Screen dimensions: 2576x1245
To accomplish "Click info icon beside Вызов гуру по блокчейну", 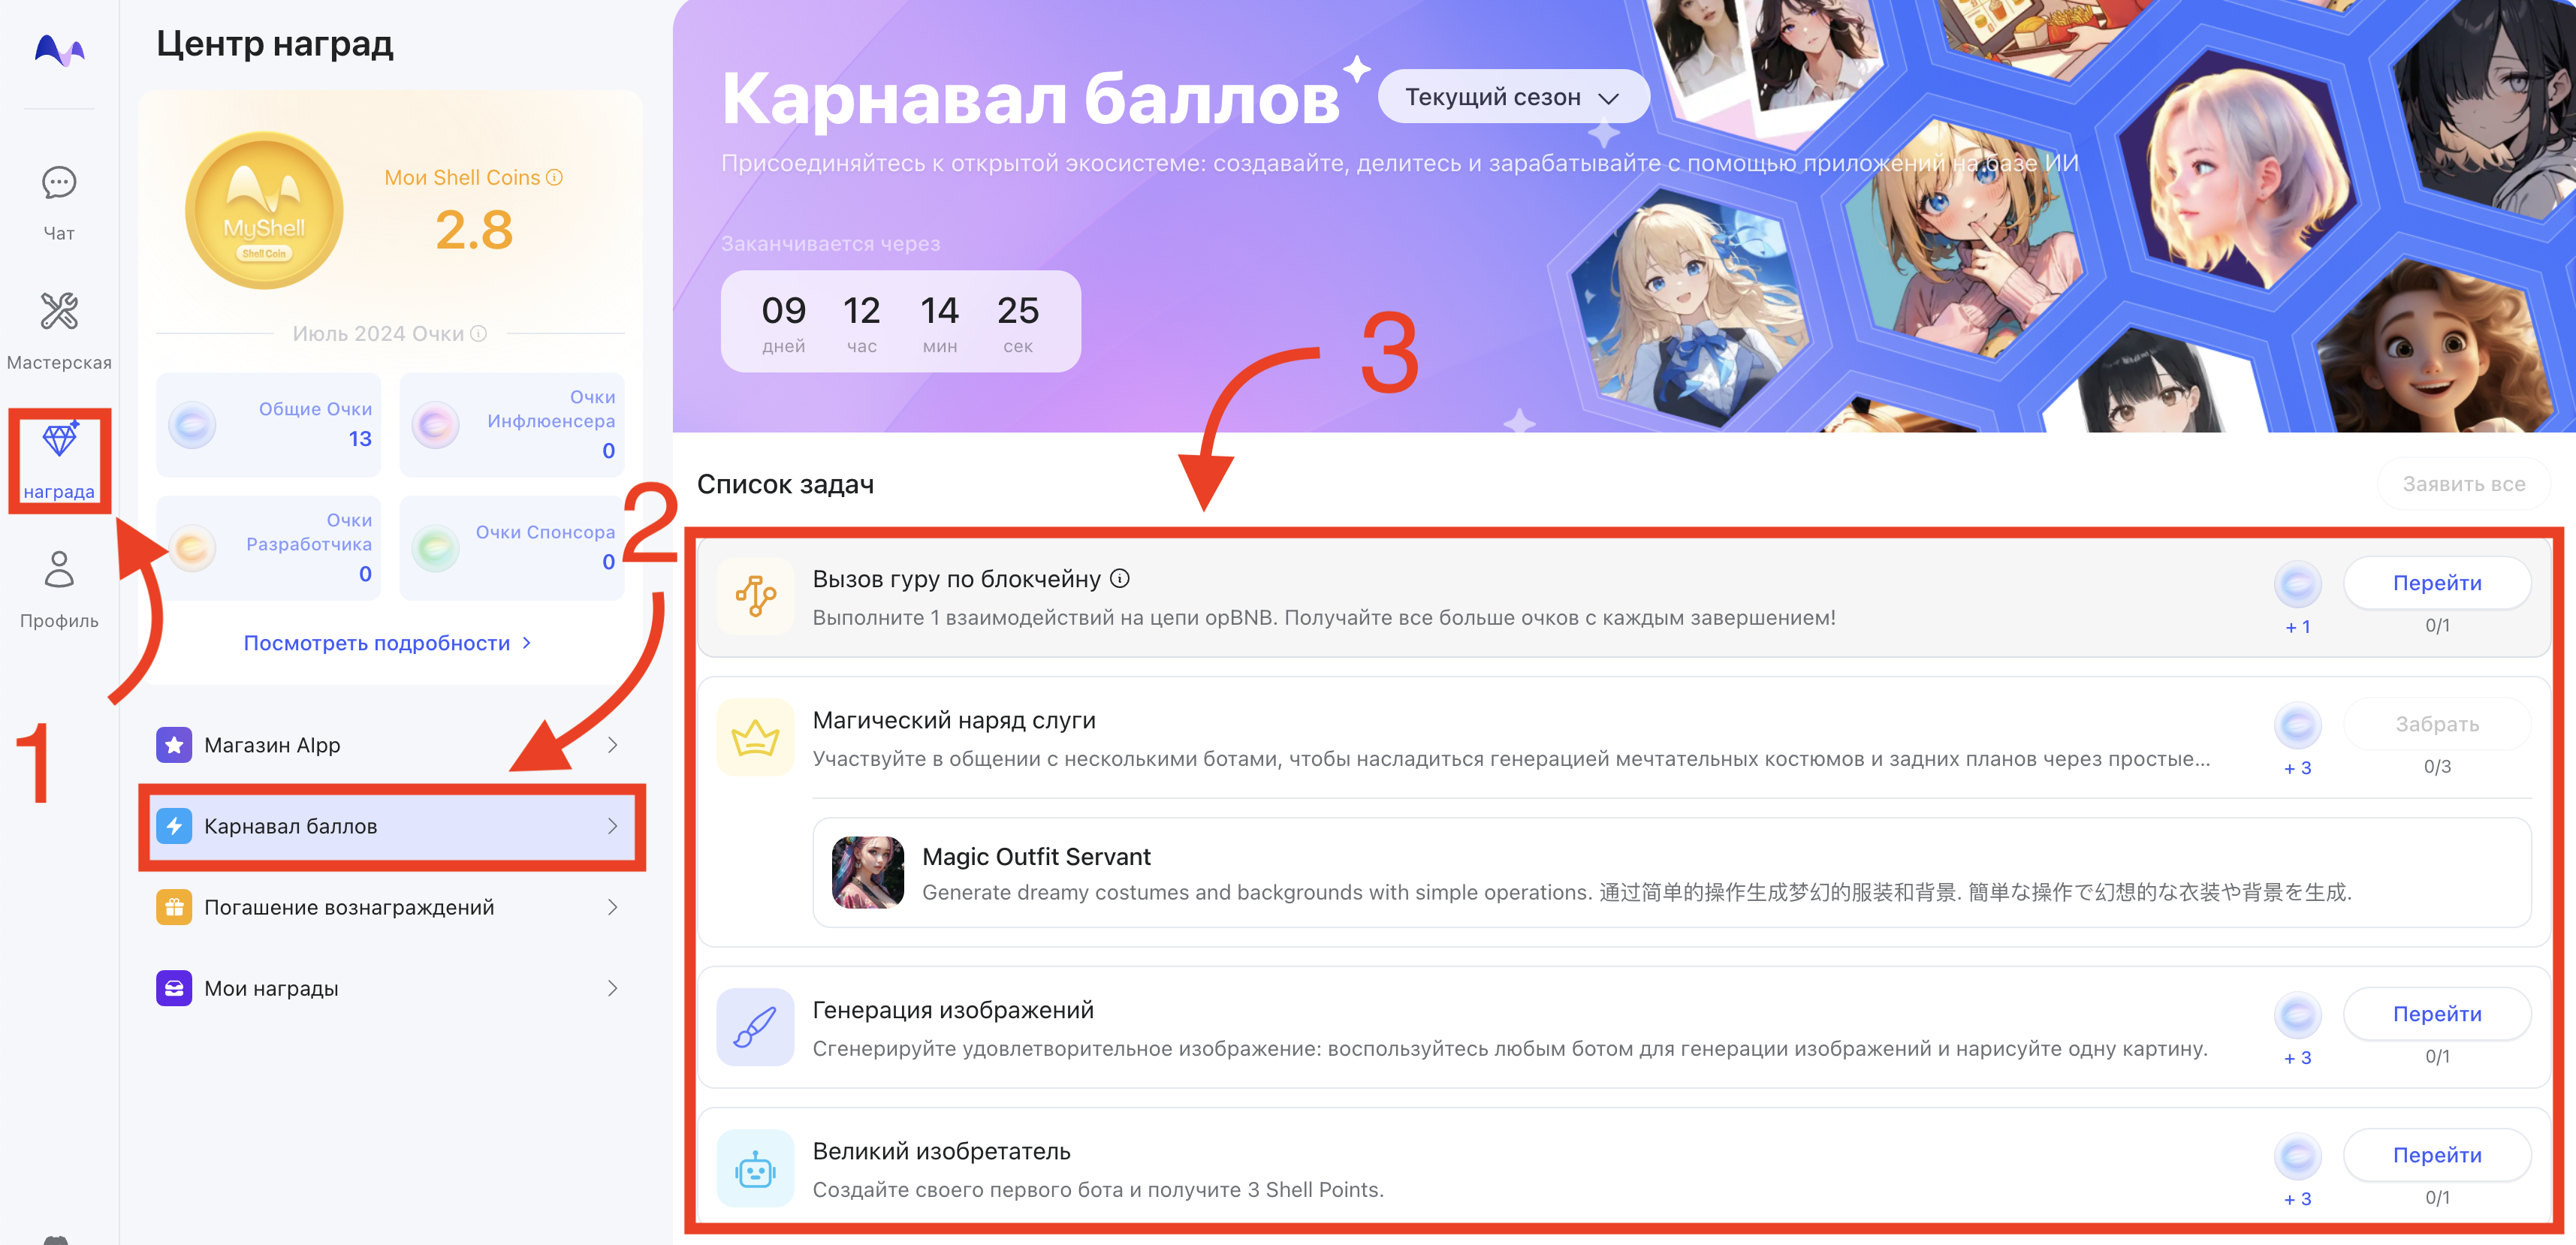I will point(1120,578).
